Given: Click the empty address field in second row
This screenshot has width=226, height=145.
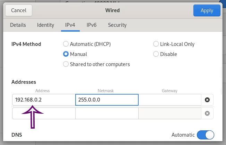Looking at the screenshot, I should pyautogui.click(x=44, y=113).
